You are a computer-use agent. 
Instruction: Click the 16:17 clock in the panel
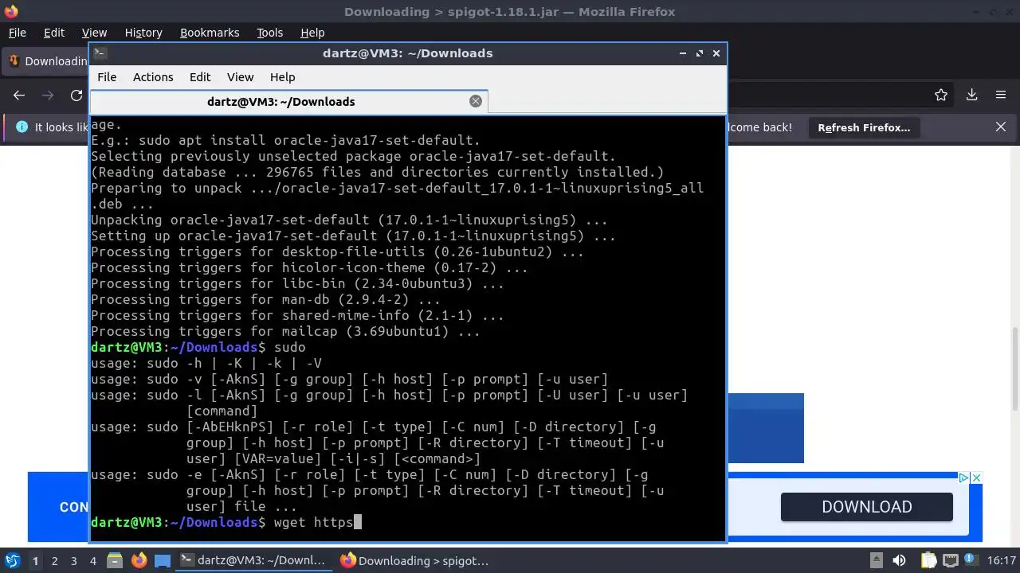pos(1002,560)
